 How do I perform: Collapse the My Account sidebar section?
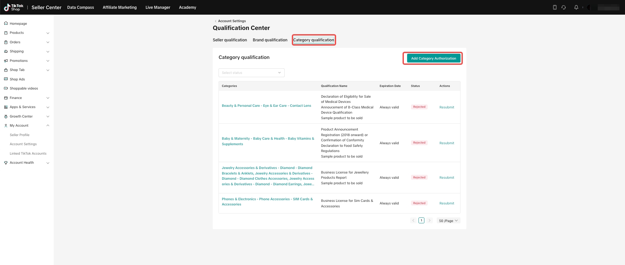pos(48,126)
